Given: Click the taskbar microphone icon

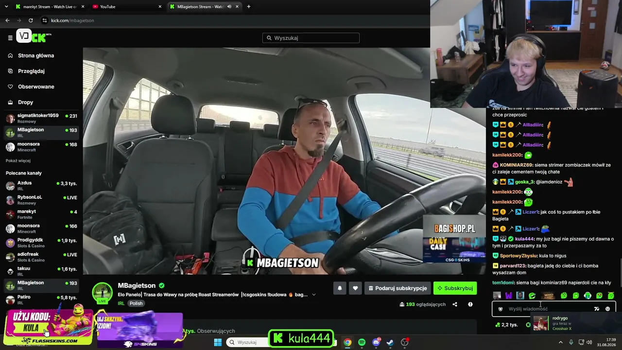Looking at the screenshot, I should coord(571,342).
